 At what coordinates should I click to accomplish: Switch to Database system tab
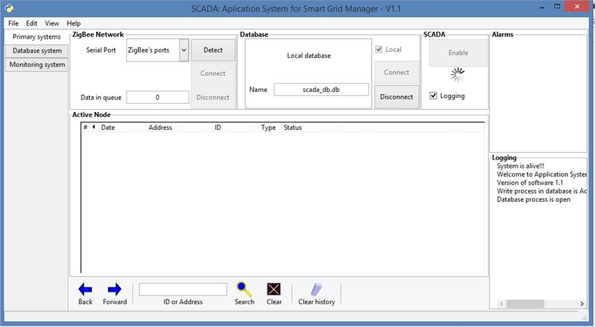(x=37, y=50)
